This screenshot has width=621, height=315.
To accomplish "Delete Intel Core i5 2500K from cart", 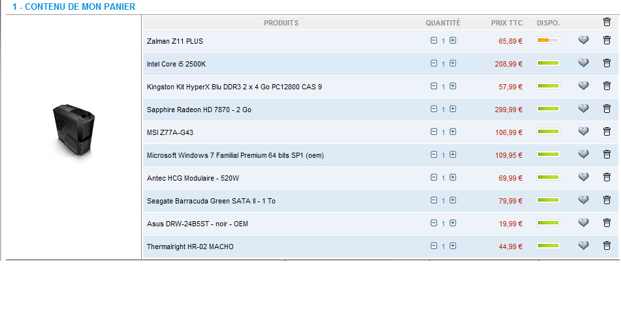I will pos(607,63).
